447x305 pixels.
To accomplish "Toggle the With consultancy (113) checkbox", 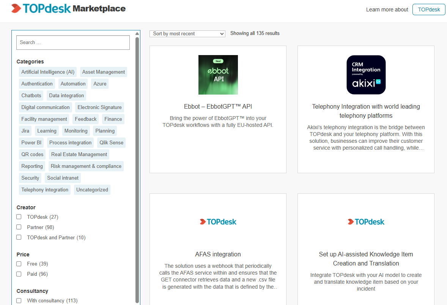I will (x=19, y=300).
